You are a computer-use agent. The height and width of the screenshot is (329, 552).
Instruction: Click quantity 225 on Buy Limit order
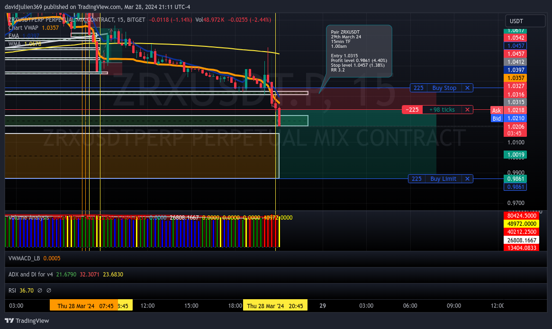point(416,179)
